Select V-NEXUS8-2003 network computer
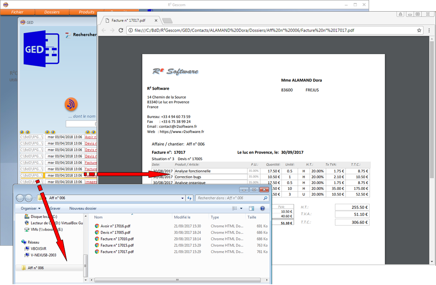Screen dimensions: 436x285 pos(41,255)
